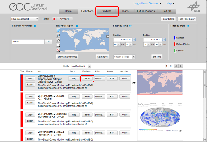
Task: Click the footprint world map preview
Action: tap(160, 83)
